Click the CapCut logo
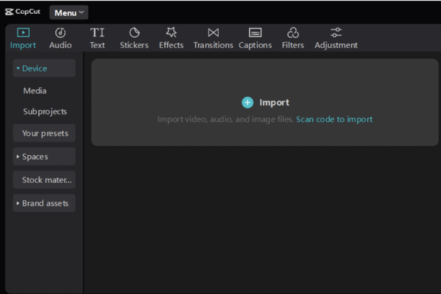 click(x=23, y=12)
